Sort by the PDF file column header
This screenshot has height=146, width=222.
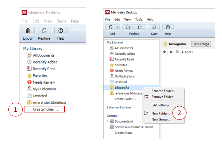tap(177, 52)
